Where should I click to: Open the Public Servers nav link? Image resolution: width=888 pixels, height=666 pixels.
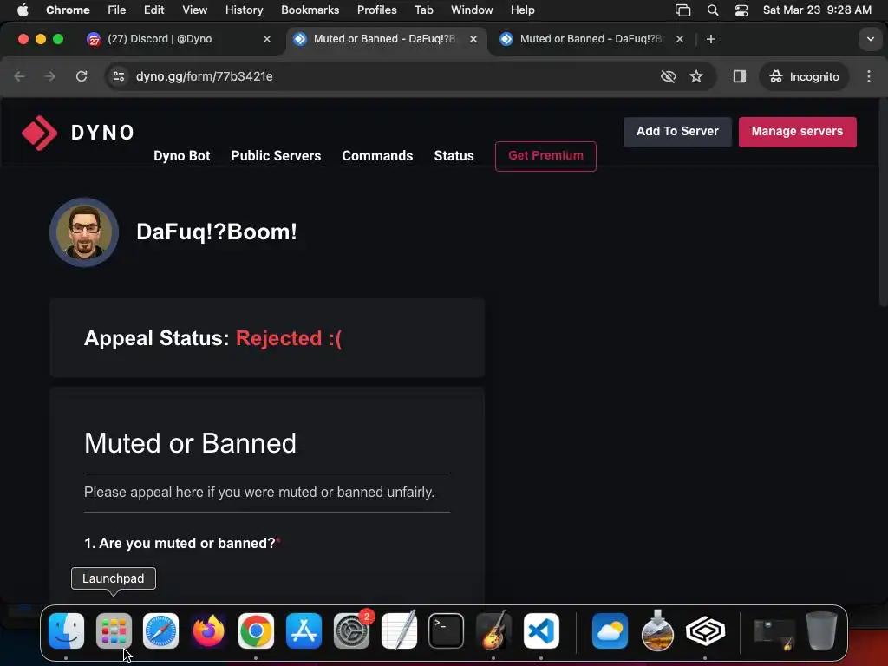[x=276, y=156]
